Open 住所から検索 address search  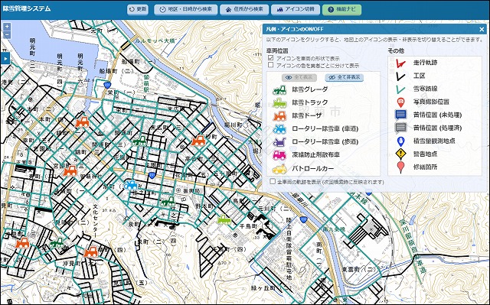coord(244,9)
